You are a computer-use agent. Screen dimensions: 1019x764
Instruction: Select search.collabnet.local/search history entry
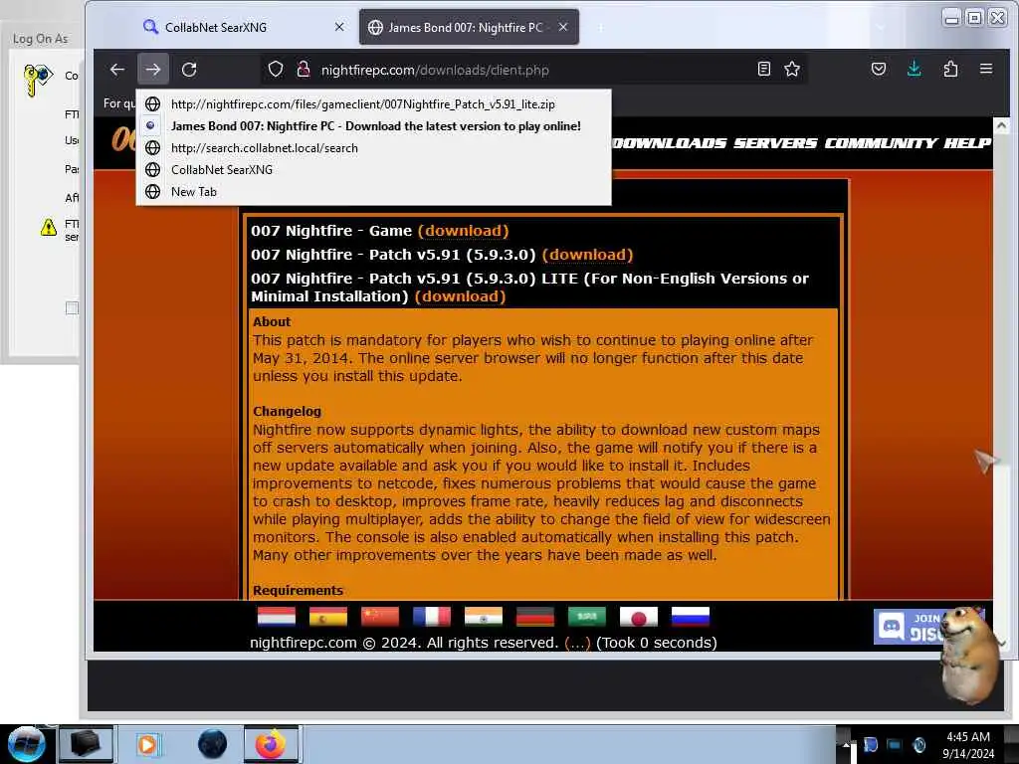374,148
